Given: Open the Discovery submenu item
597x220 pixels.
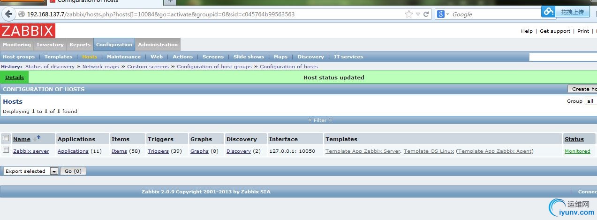Looking at the screenshot, I should coord(310,57).
